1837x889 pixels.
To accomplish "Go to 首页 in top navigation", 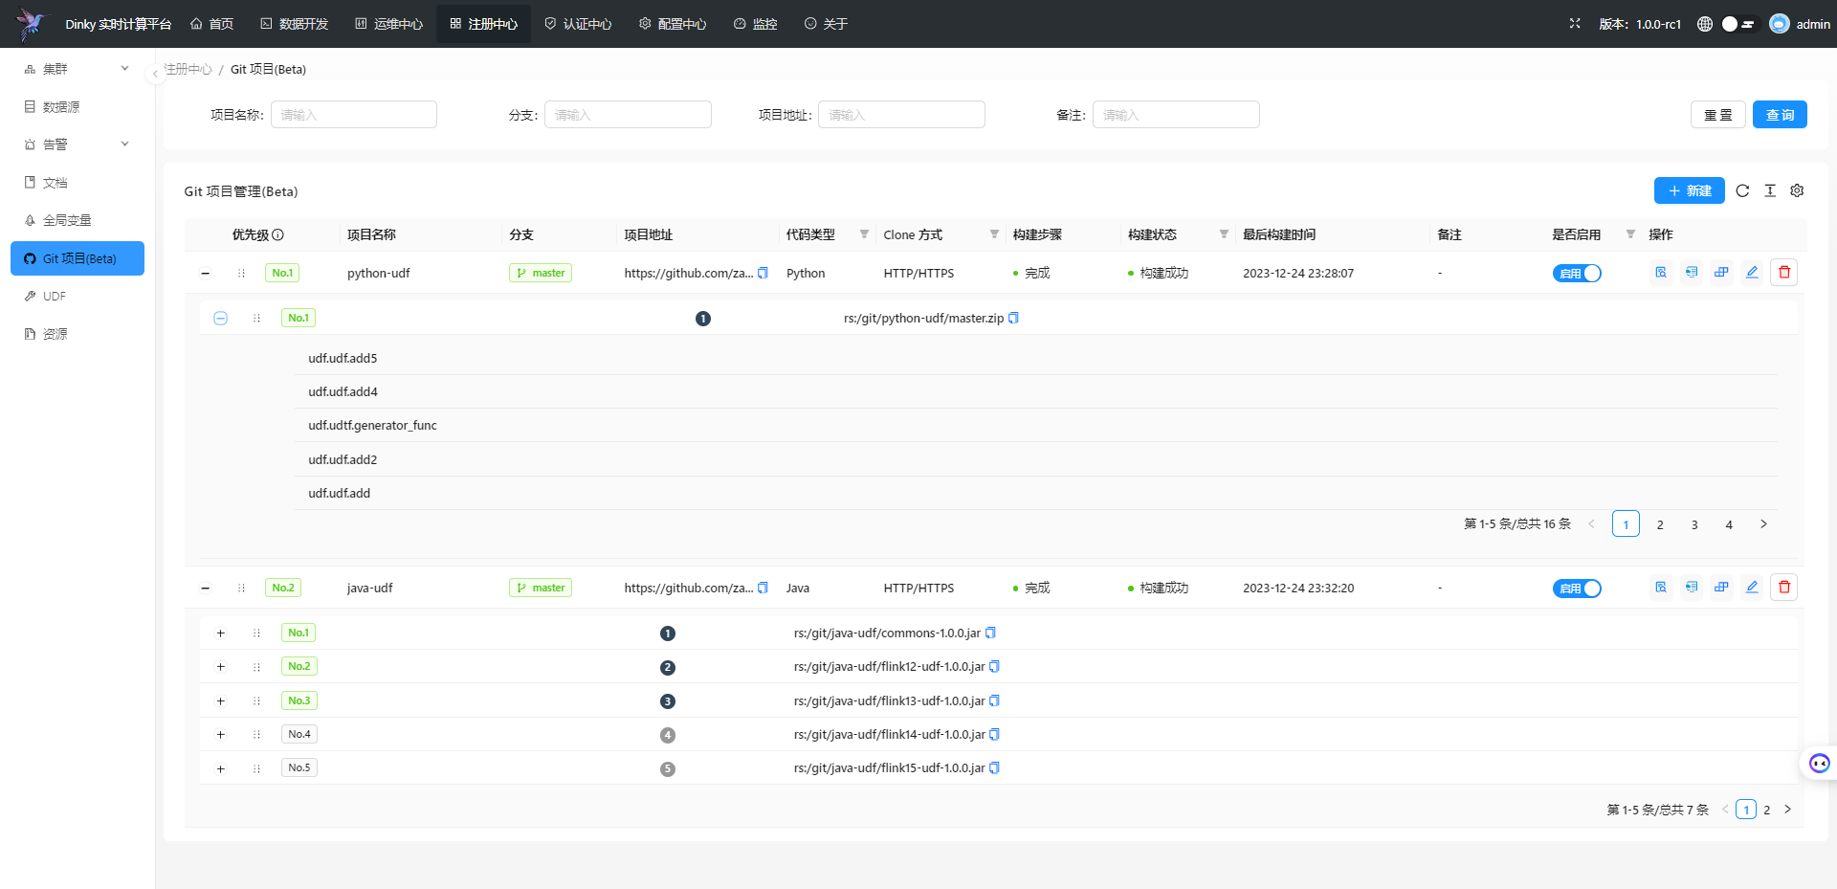I will click(x=211, y=24).
